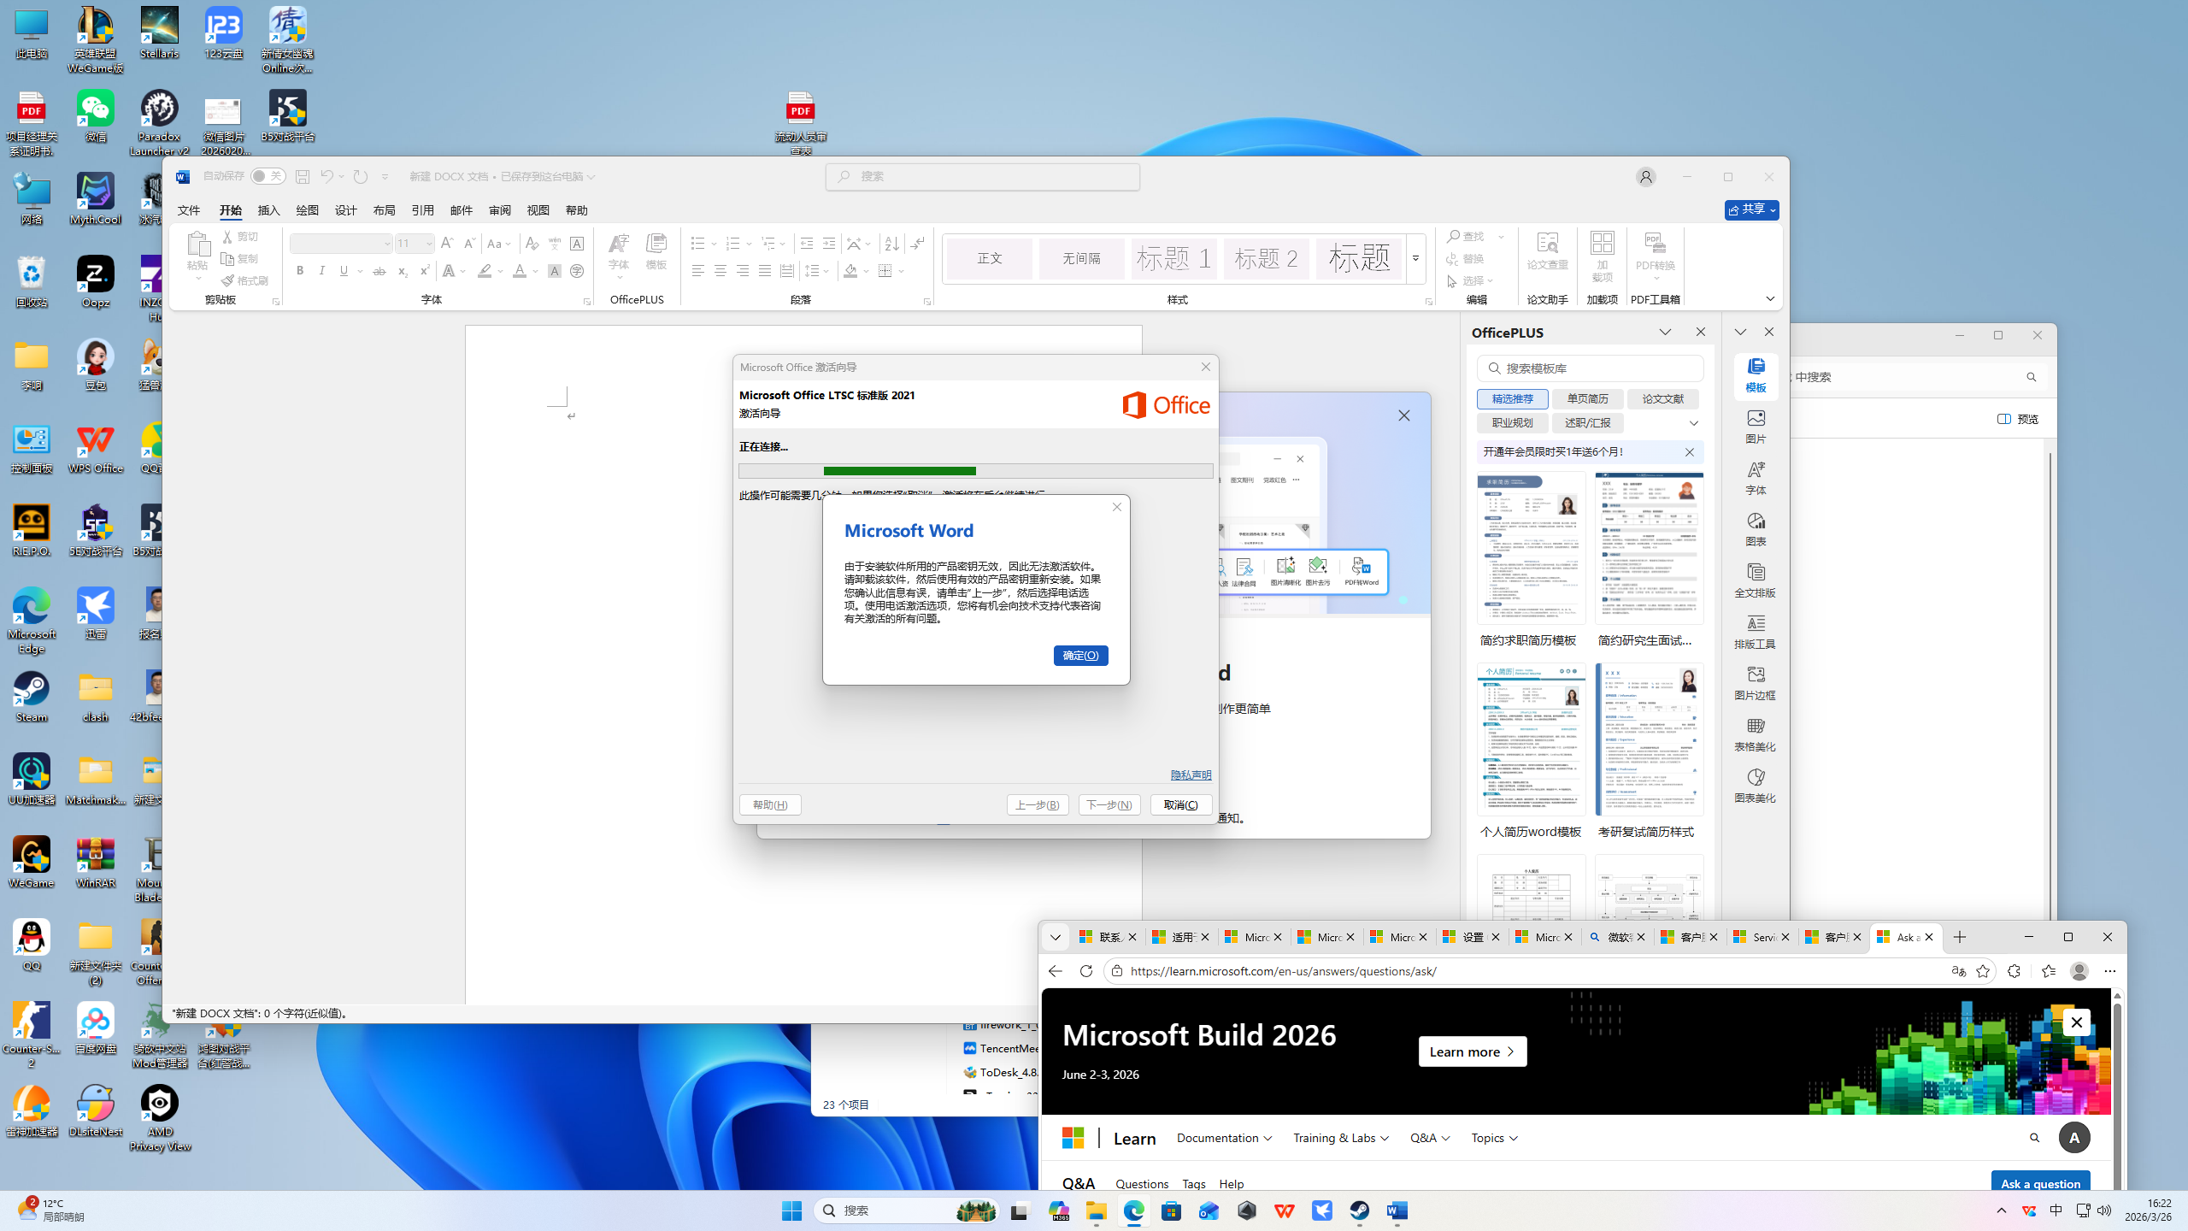Viewport: 2188px width, 1231px height.
Task: Apply strikethrough formatting in Word ribbon
Action: point(379,271)
